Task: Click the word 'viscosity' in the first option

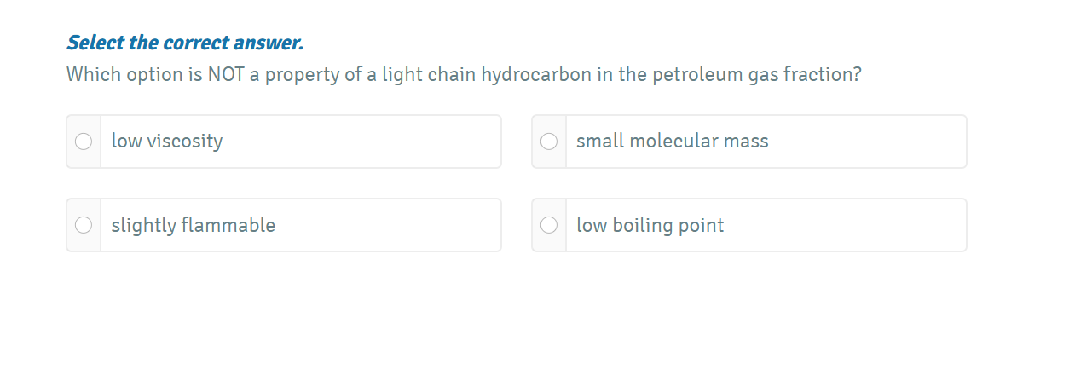Action: click(x=184, y=142)
